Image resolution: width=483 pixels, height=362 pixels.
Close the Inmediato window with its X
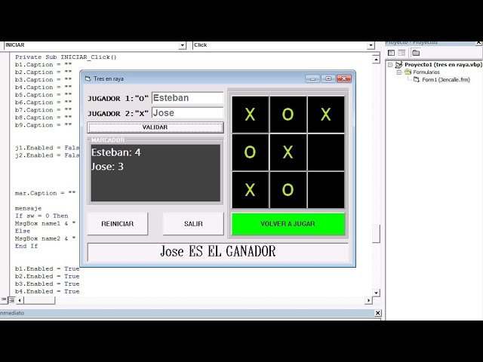(x=377, y=313)
